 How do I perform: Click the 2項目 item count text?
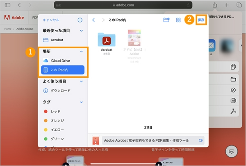click(x=148, y=128)
